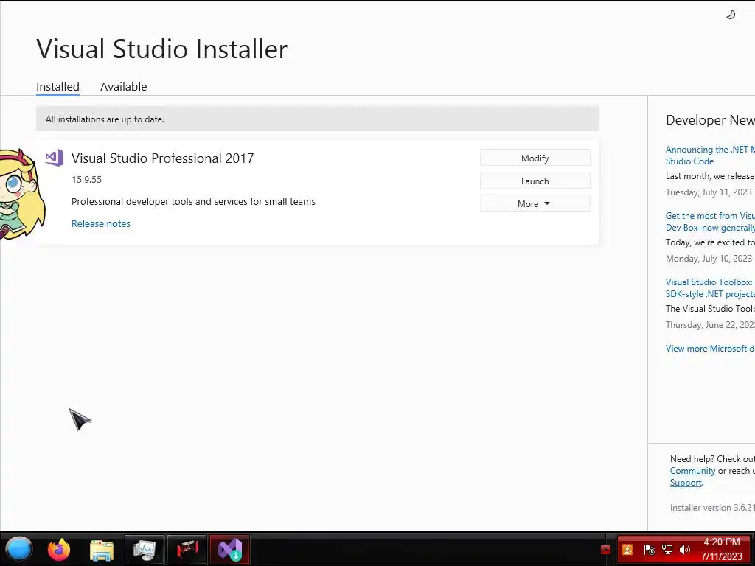The width and height of the screenshot is (755, 566).
Task: Click the version number 15.9.55
Action: pos(87,180)
